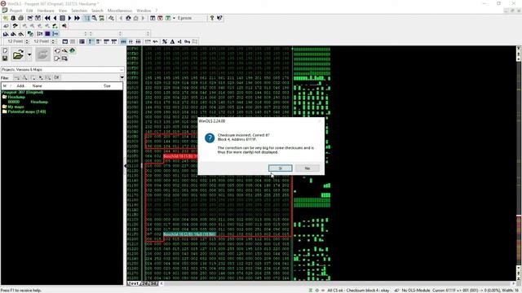Click the open project folder icon
This screenshot has width=522, height=293.
pyautogui.click(x=18, y=55)
